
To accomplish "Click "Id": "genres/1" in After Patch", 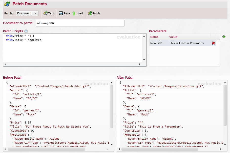I will tap(140, 110).
